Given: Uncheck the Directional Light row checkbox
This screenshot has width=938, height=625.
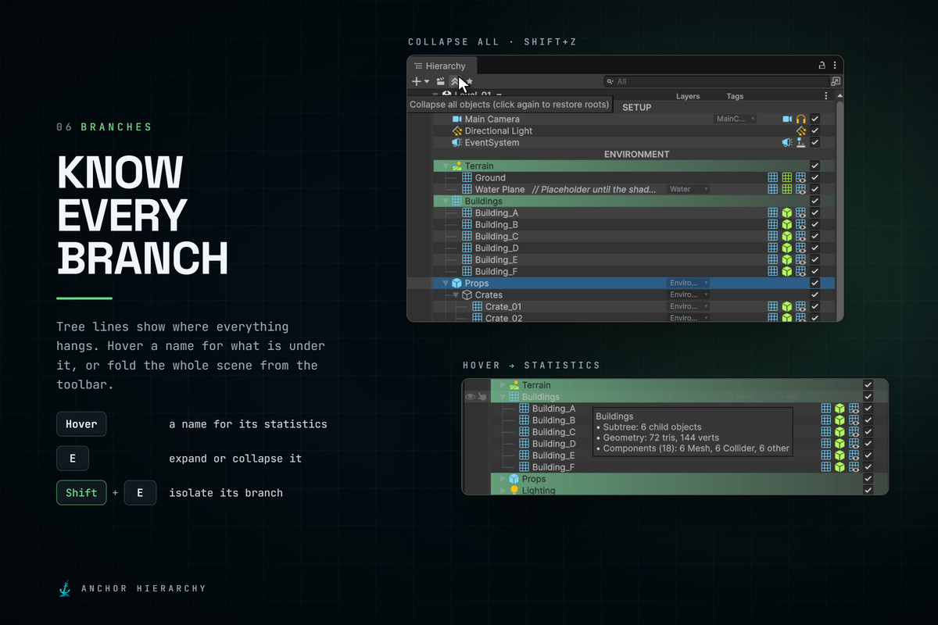Looking at the screenshot, I should [x=815, y=131].
